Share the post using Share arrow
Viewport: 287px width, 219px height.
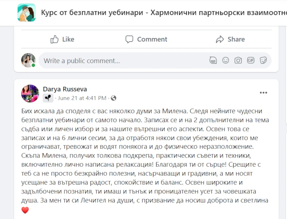230,39
